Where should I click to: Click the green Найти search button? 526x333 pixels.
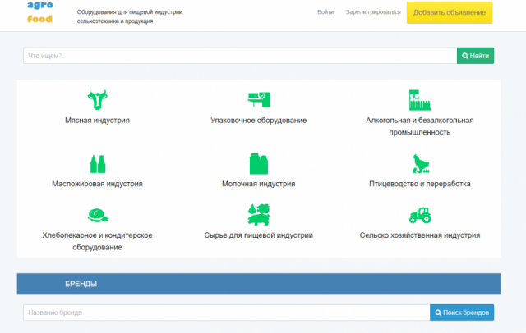475,56
